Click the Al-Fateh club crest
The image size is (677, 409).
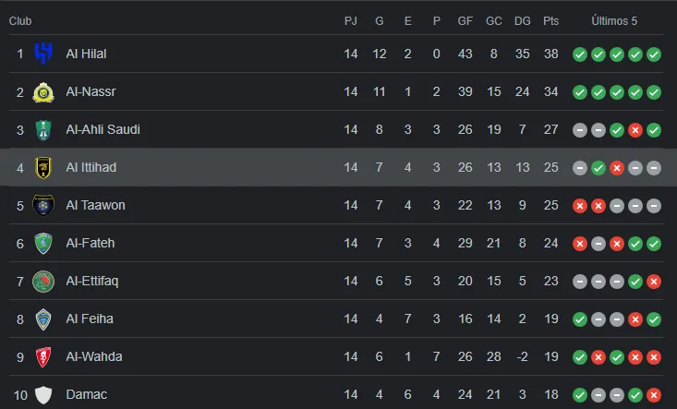click(x=43, y=243)
